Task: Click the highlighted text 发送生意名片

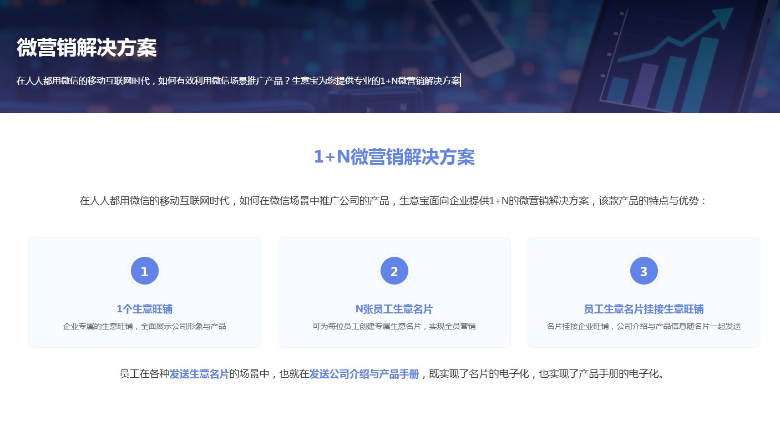Action: (199, 374)
